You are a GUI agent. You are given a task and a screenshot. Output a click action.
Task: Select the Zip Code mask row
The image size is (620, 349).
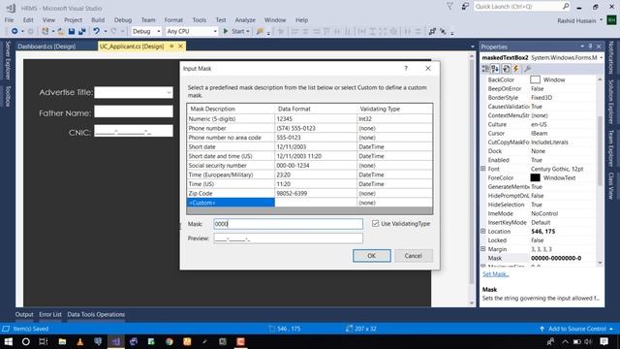tap(310, 193)
